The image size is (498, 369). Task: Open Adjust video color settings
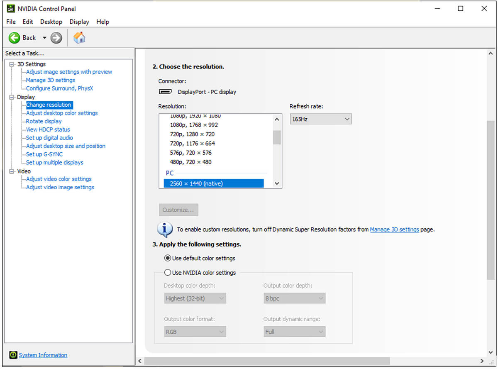59,179
